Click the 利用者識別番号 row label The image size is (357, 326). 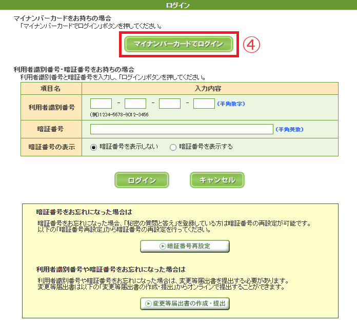(x=51, y=107)
